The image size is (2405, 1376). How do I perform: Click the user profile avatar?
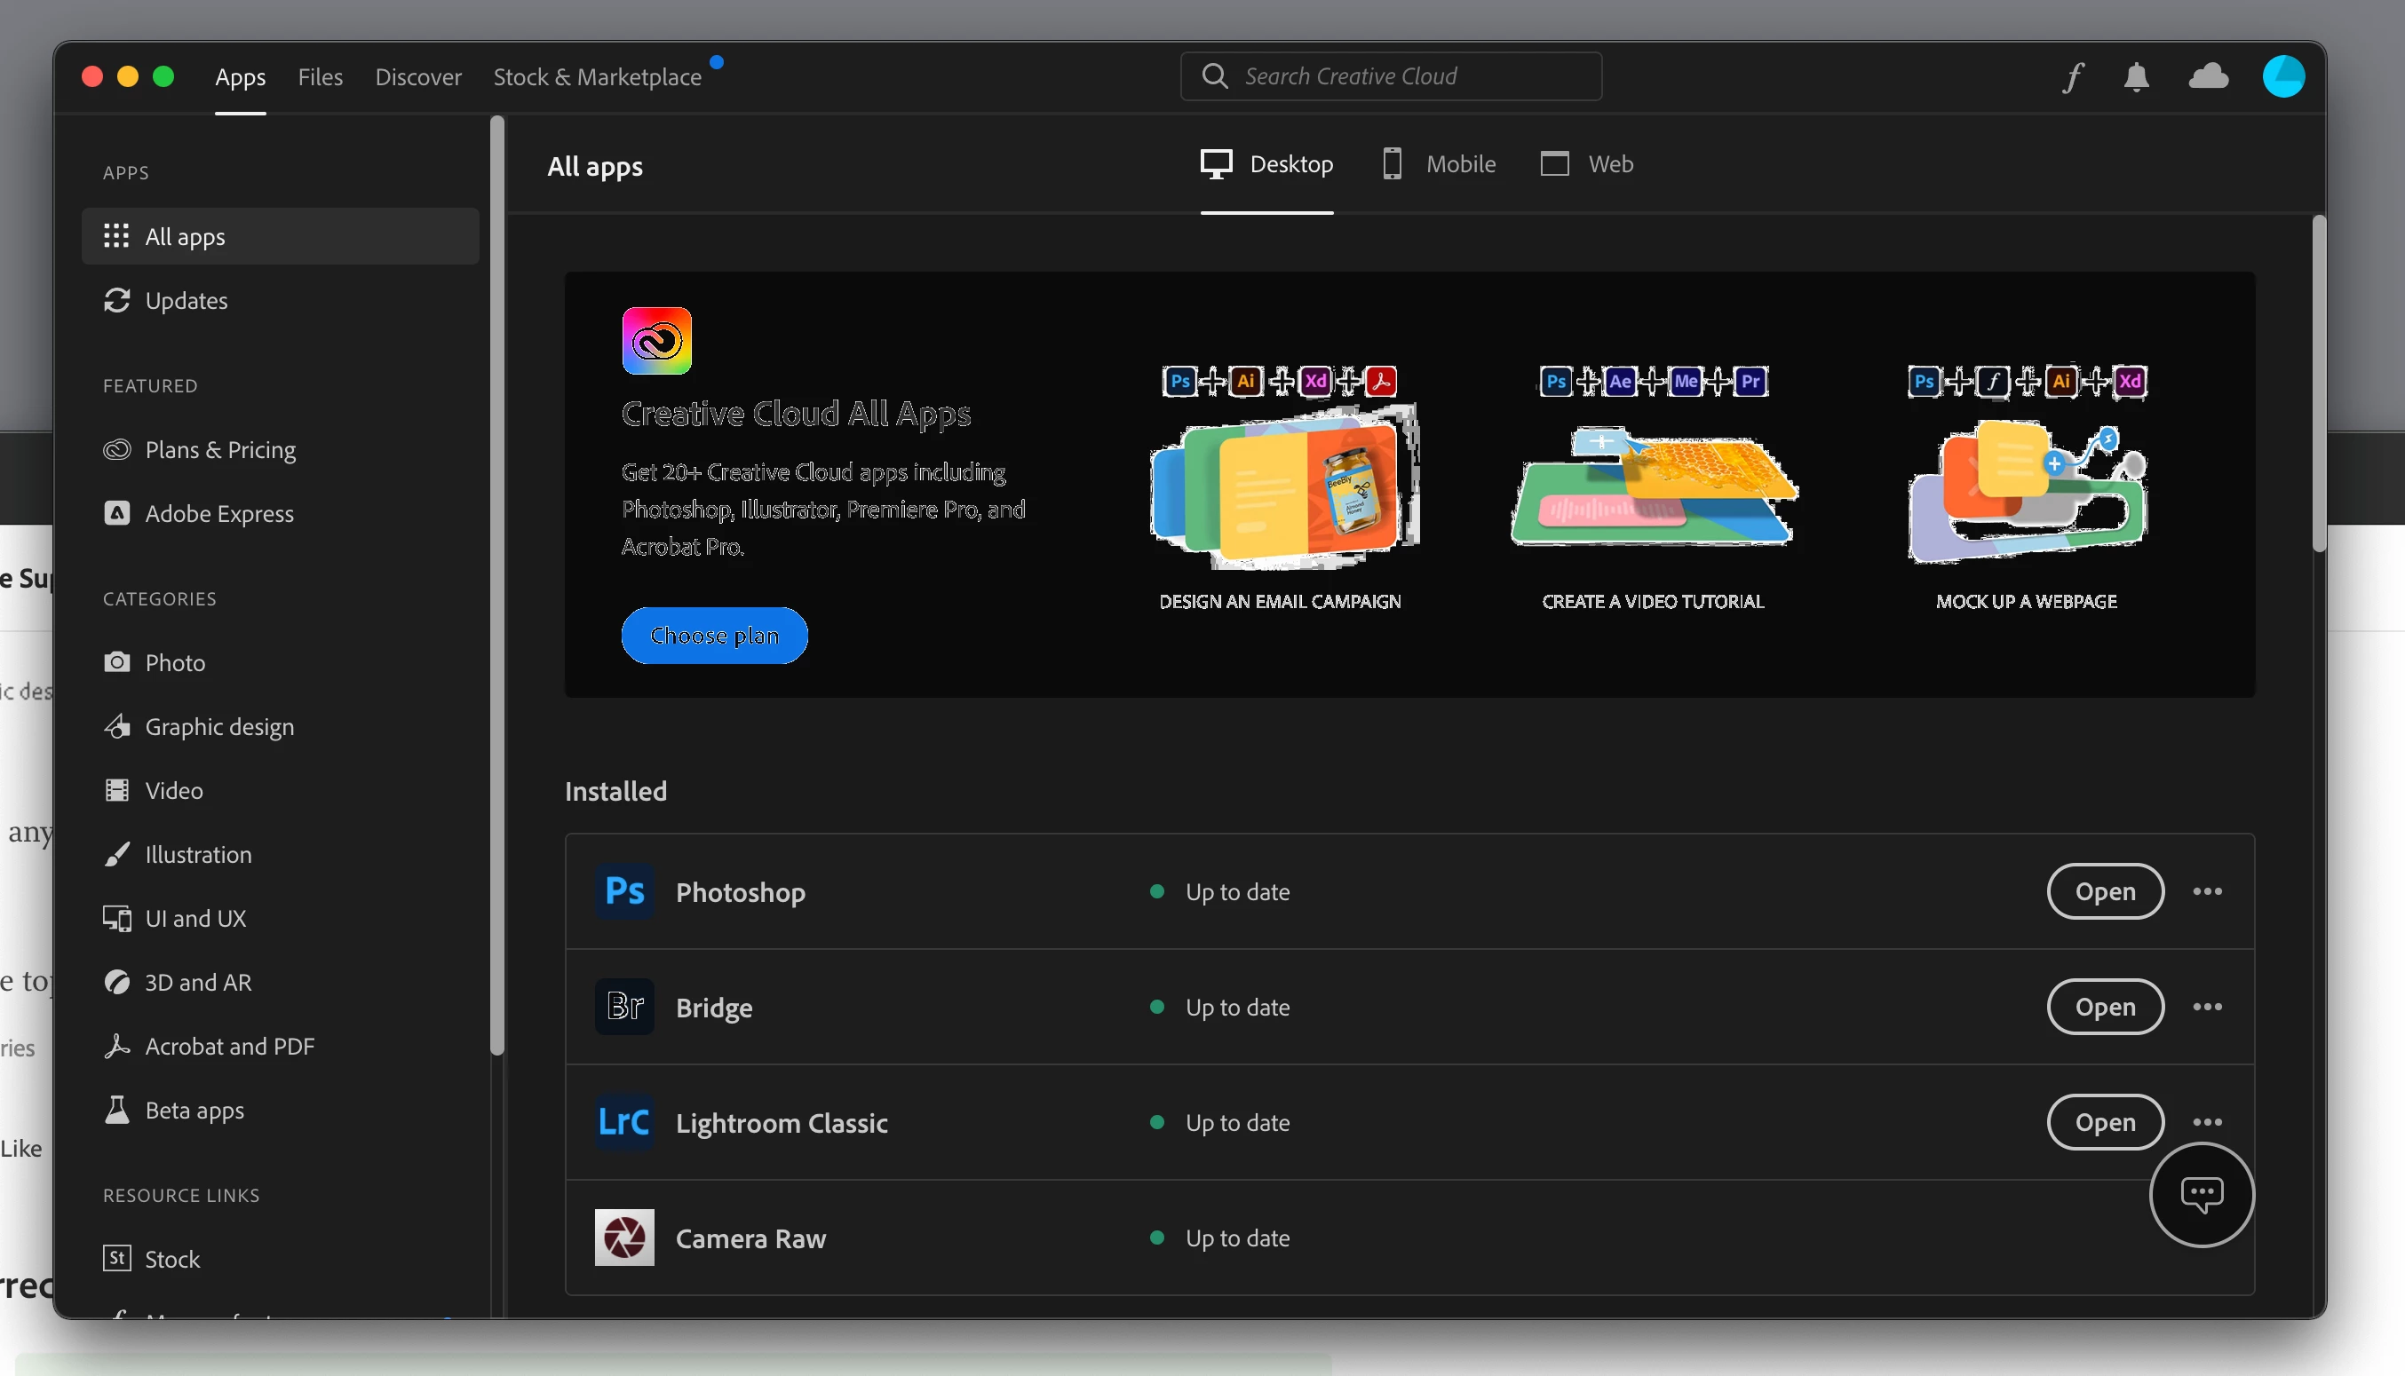click(2282, 76)
